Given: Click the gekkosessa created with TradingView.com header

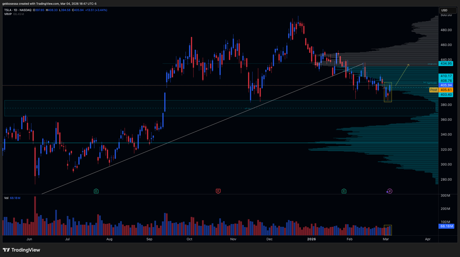Looking at the screenshot, I should tap(49, 3).
